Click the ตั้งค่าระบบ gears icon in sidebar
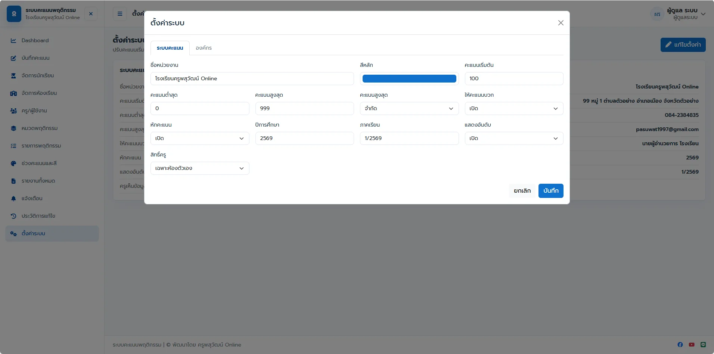 coord(13,233)
